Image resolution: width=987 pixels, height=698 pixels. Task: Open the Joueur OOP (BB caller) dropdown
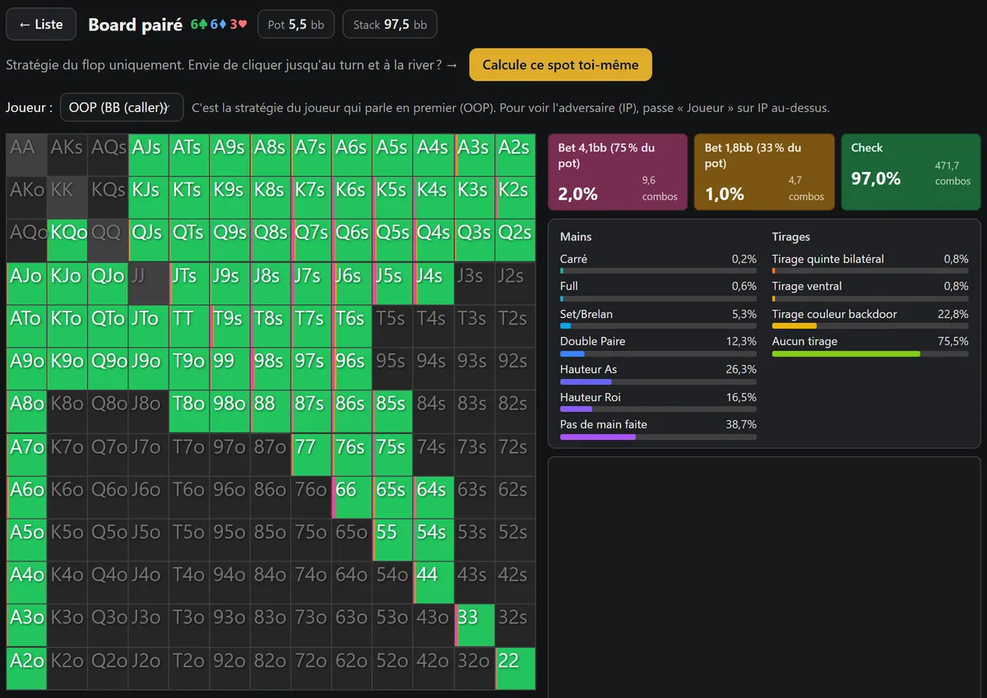click(122, 108)
